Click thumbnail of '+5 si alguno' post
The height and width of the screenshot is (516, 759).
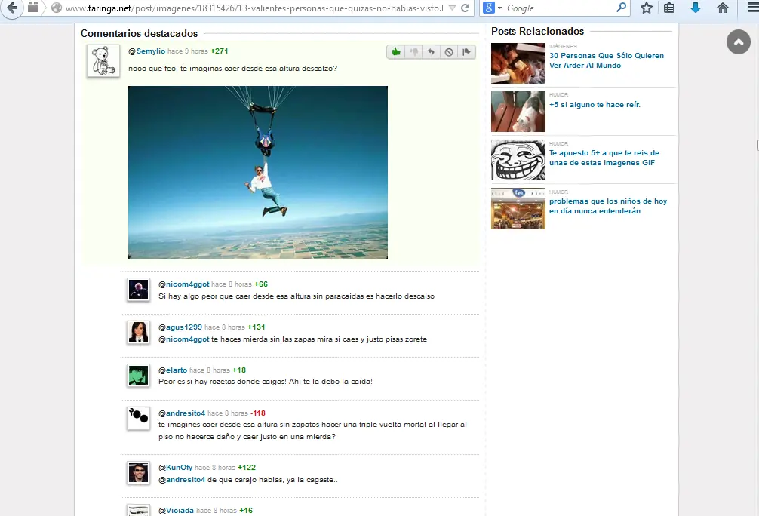[518, 112]
